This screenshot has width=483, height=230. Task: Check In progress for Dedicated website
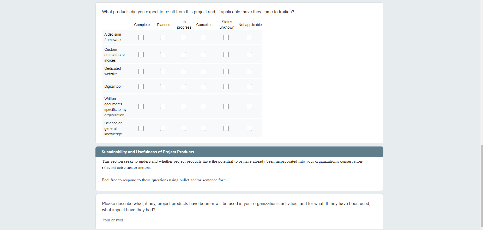click(183, 72)
